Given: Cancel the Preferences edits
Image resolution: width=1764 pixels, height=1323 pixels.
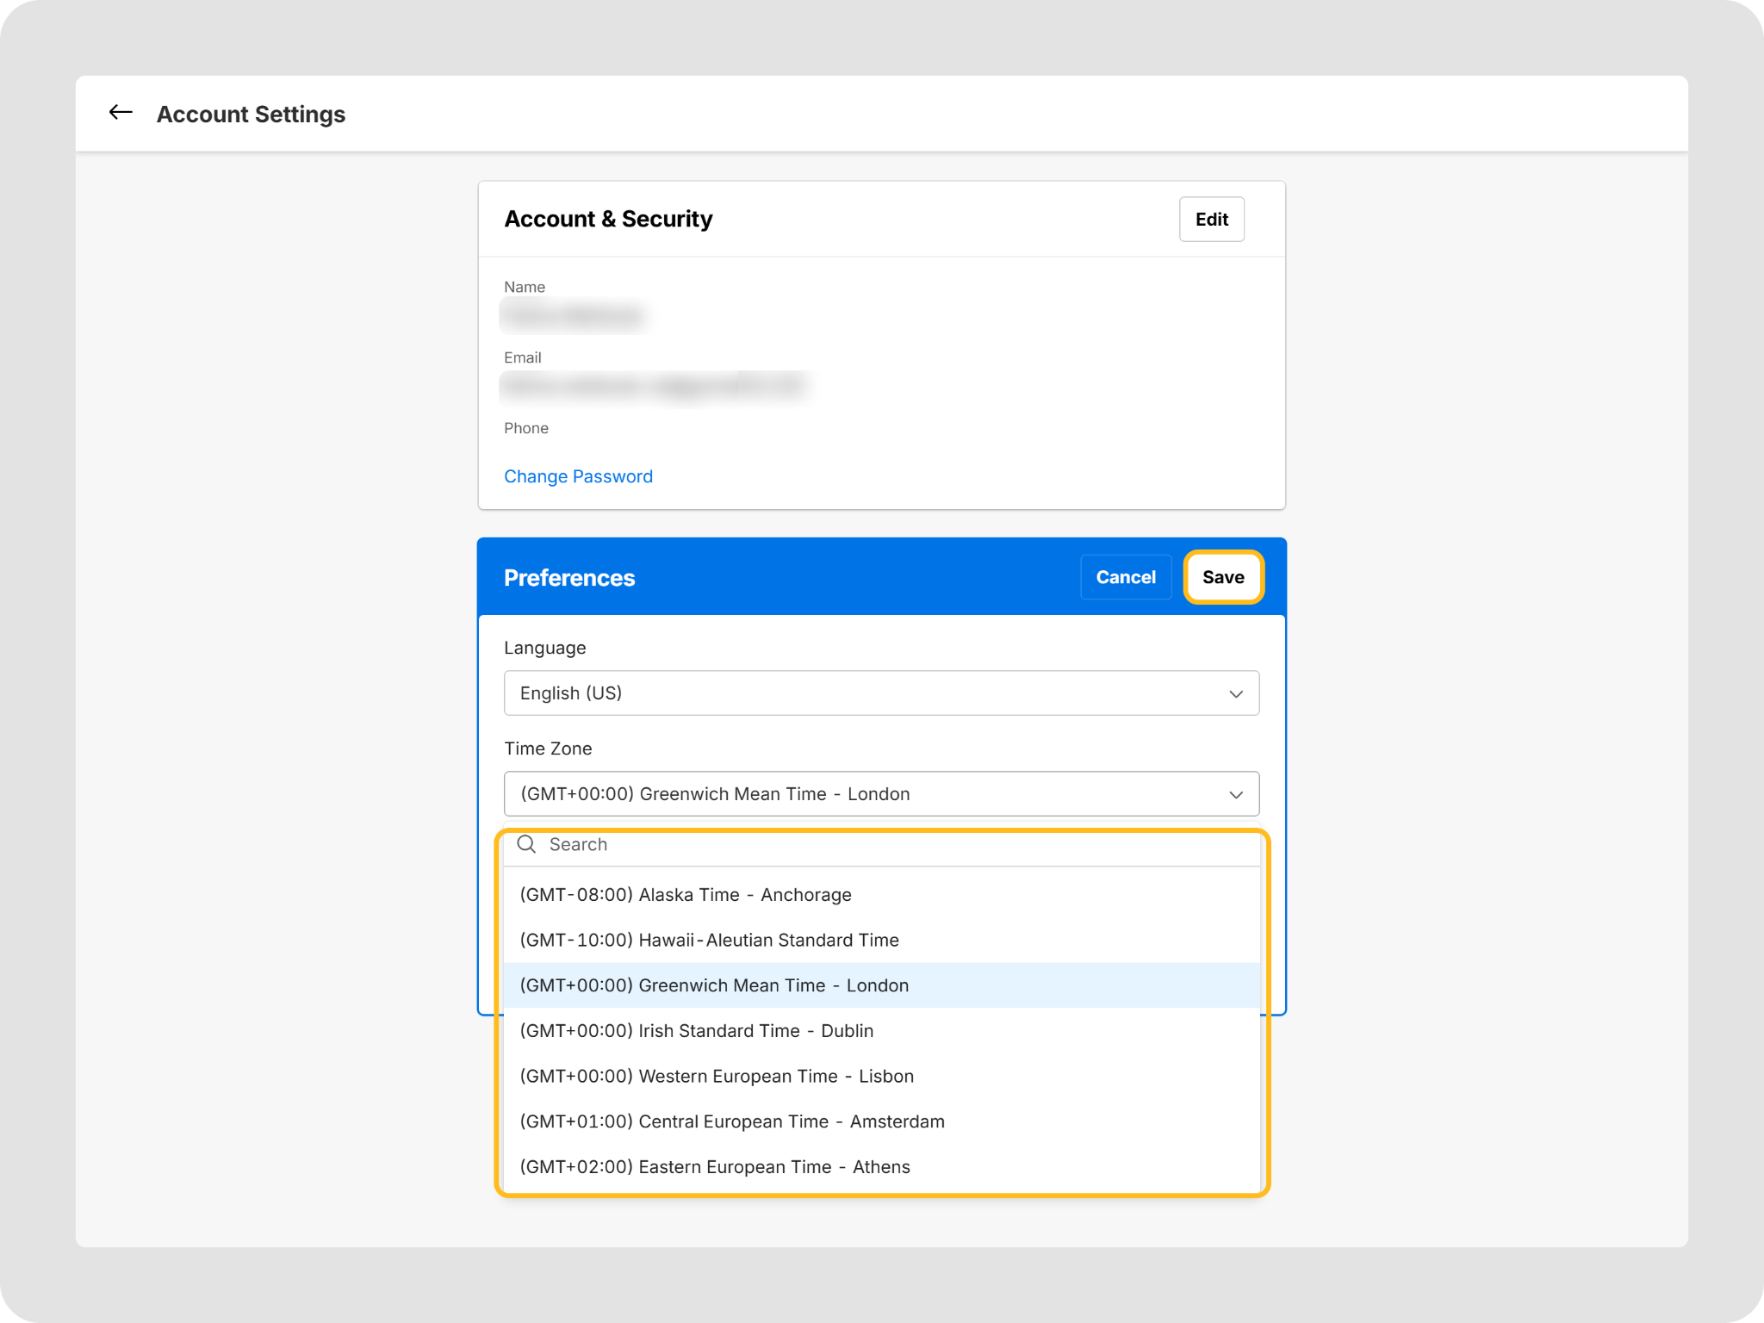Looking at the screenshot, I should coord(1125,577).
